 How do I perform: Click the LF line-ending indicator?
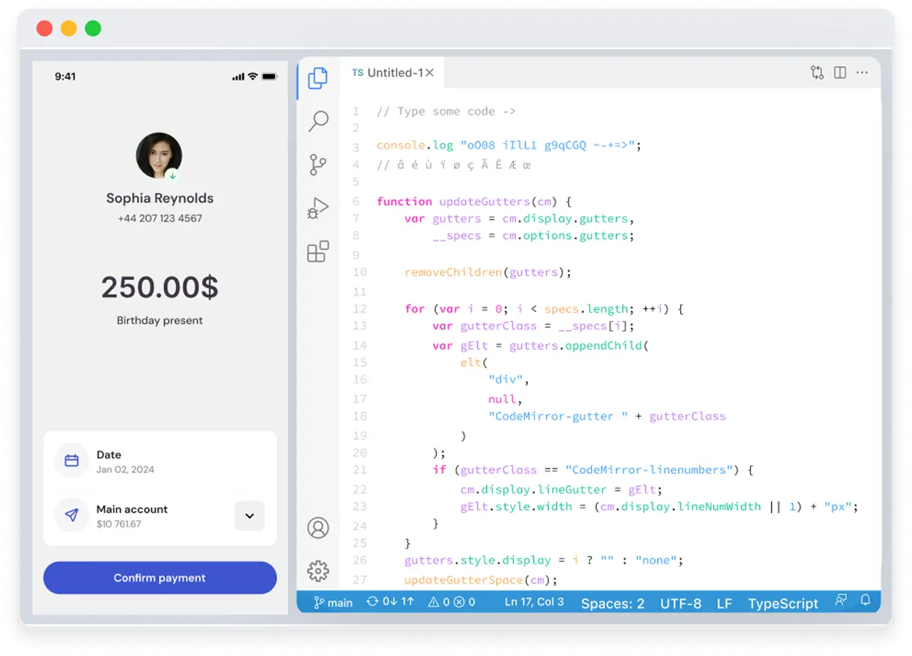tap(724, 603)
